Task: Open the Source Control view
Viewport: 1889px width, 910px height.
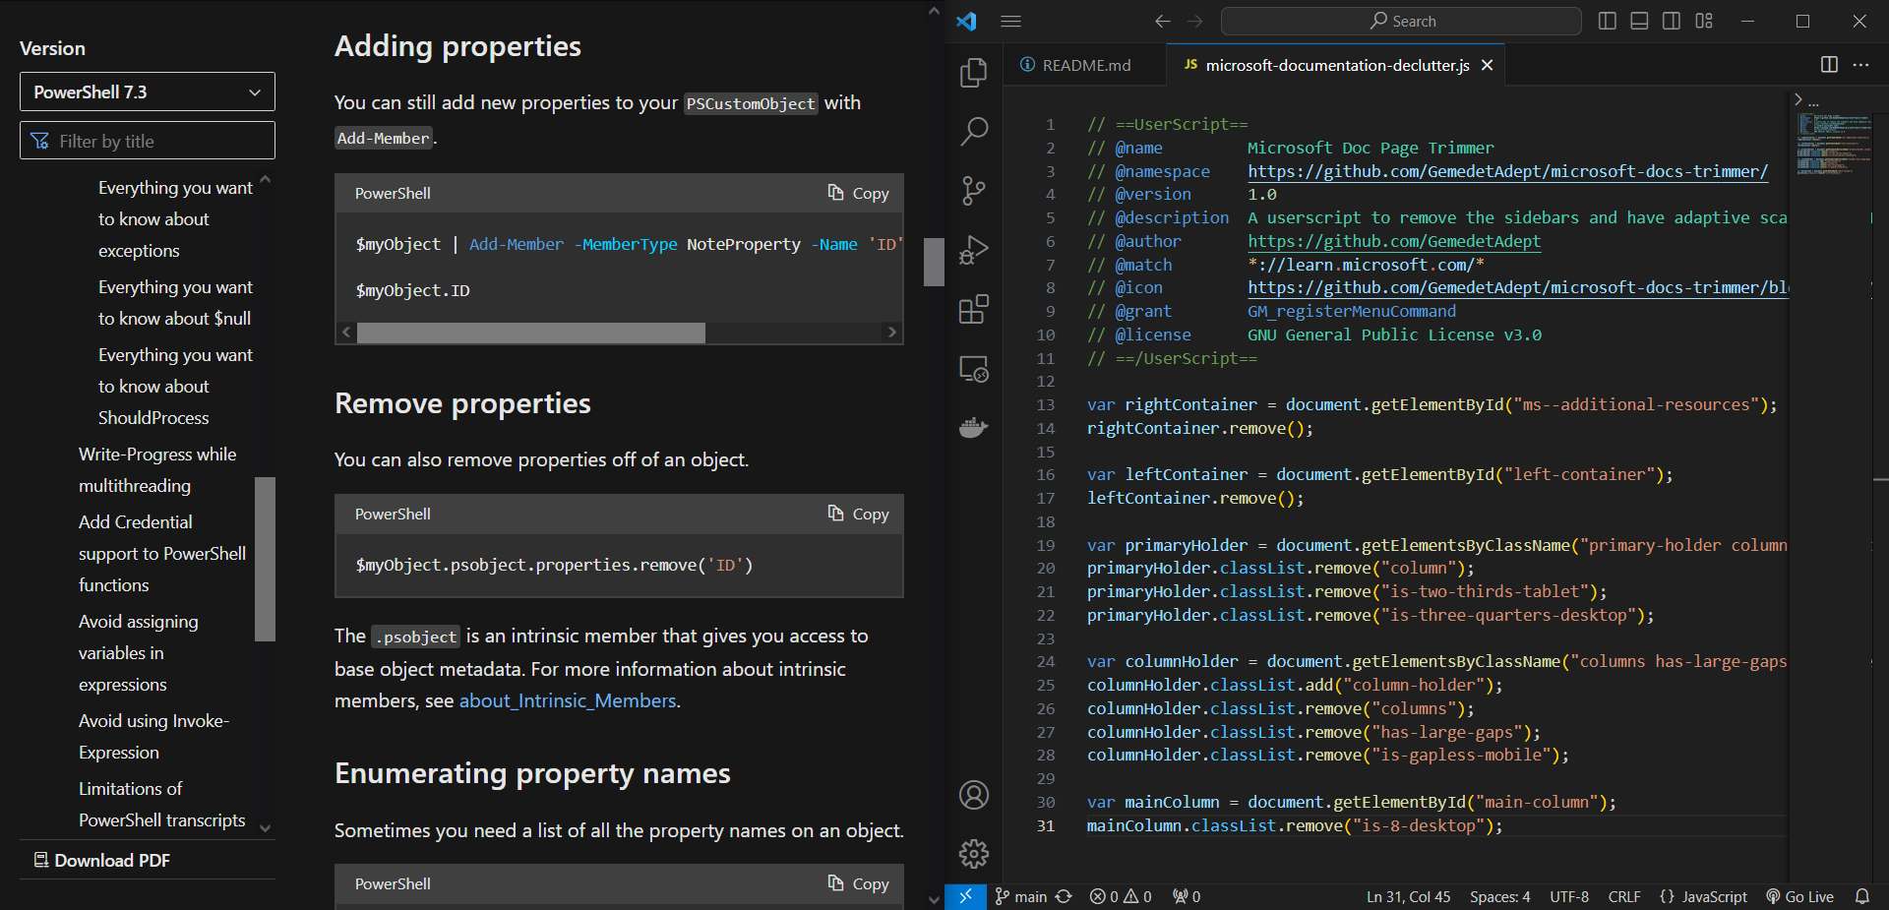Action: 973,190
